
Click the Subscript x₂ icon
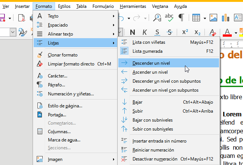point(197,32)
